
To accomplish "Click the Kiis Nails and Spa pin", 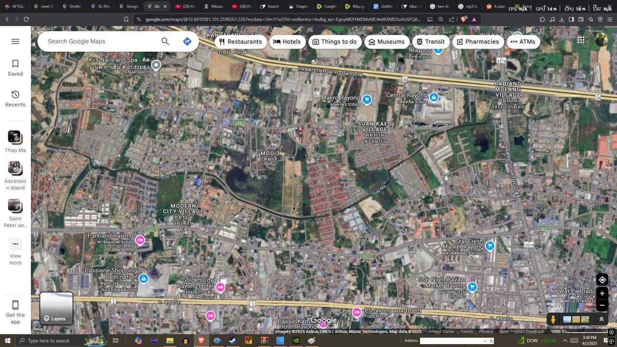I will coord(156,65).
